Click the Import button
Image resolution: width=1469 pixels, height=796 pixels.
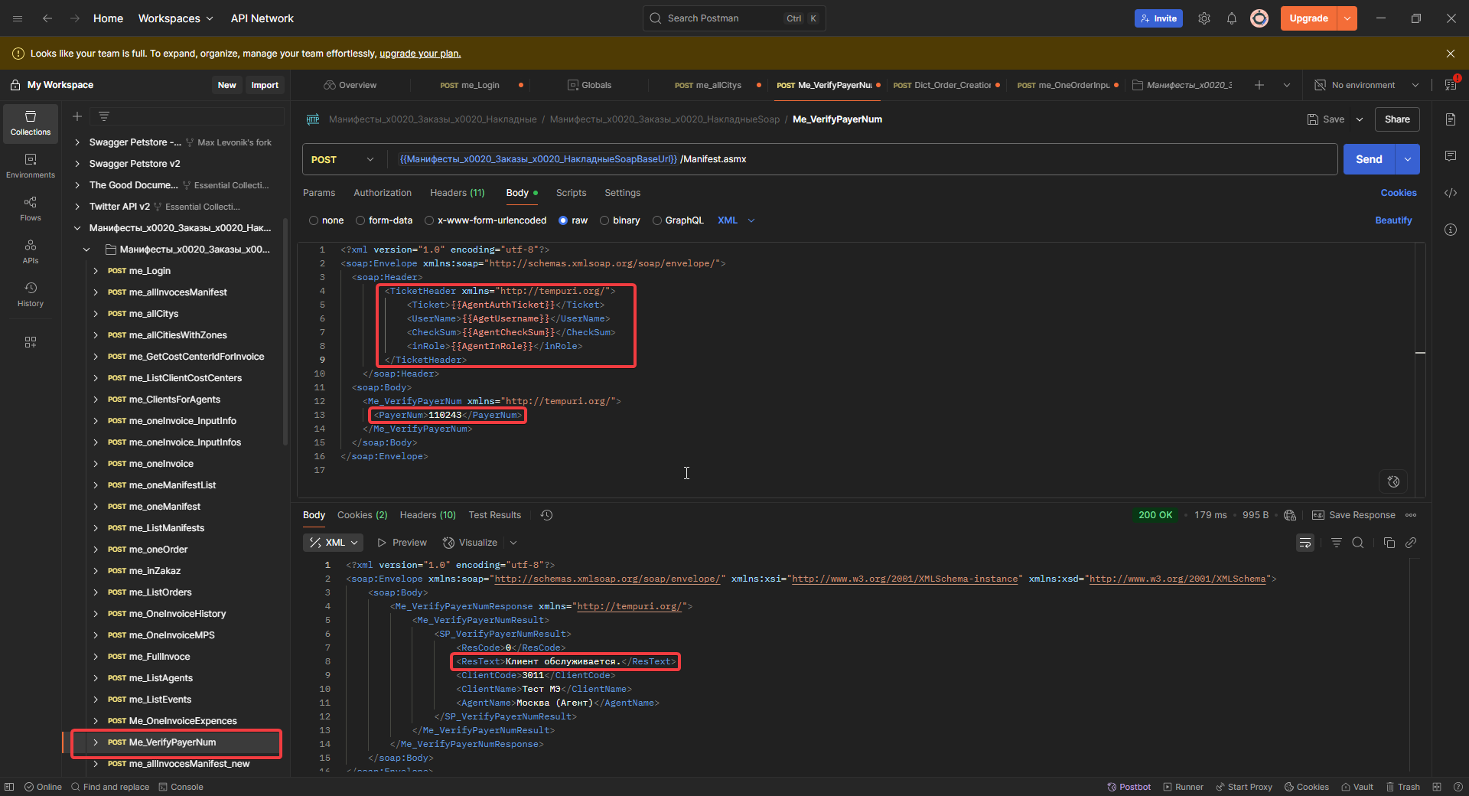pos(265,85)
